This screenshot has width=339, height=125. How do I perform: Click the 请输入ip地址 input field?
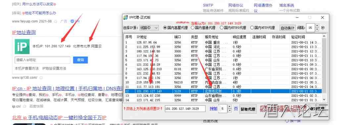[x=43, y=60]
